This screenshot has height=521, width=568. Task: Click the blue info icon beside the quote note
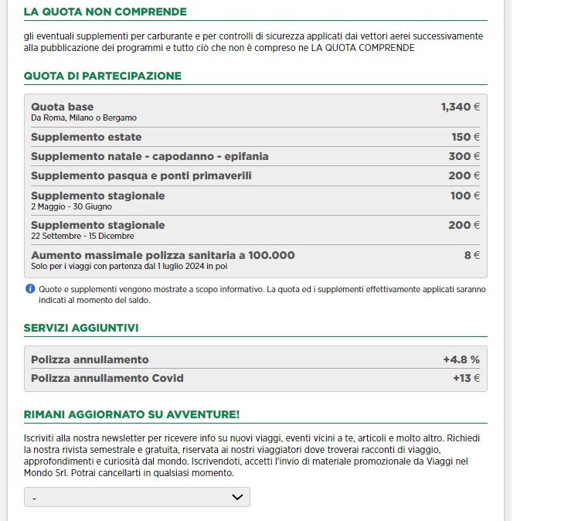pos(30,289)
